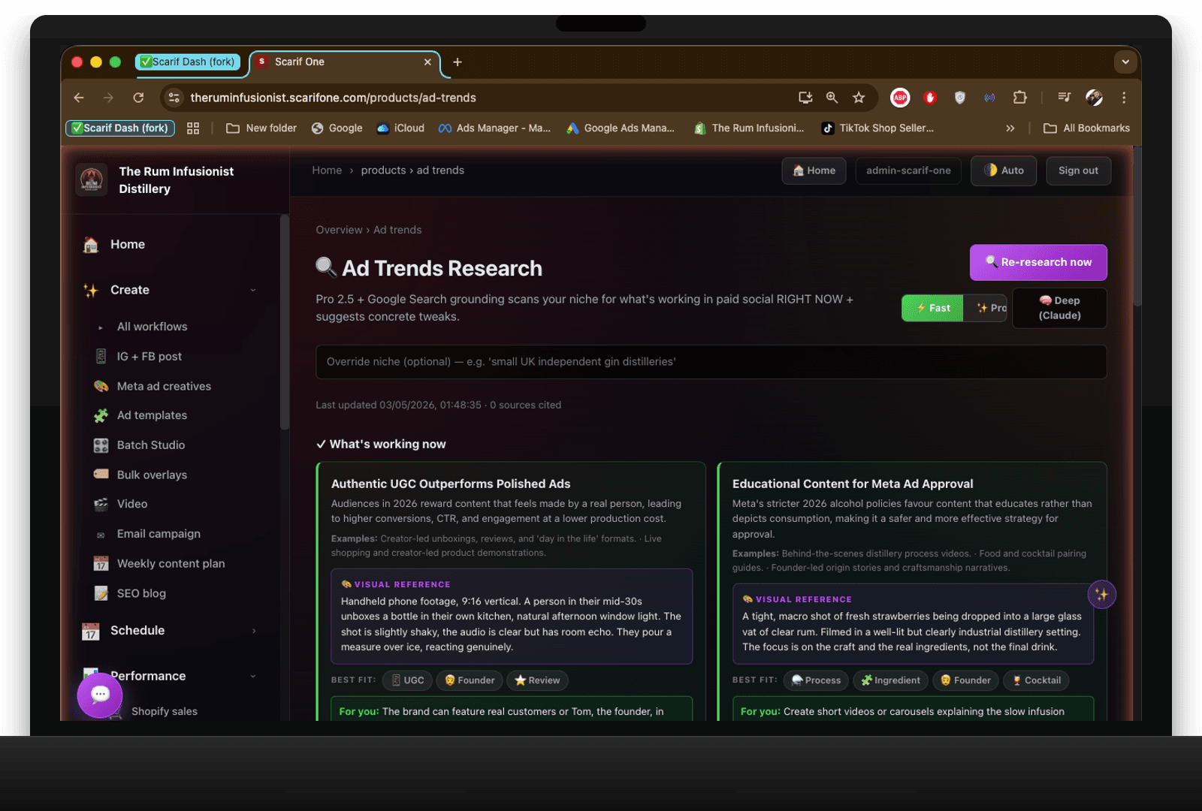This screenshot has width=1202, height=811.
Task: Open the Video workflow
Action: click(x=132, y=504)
